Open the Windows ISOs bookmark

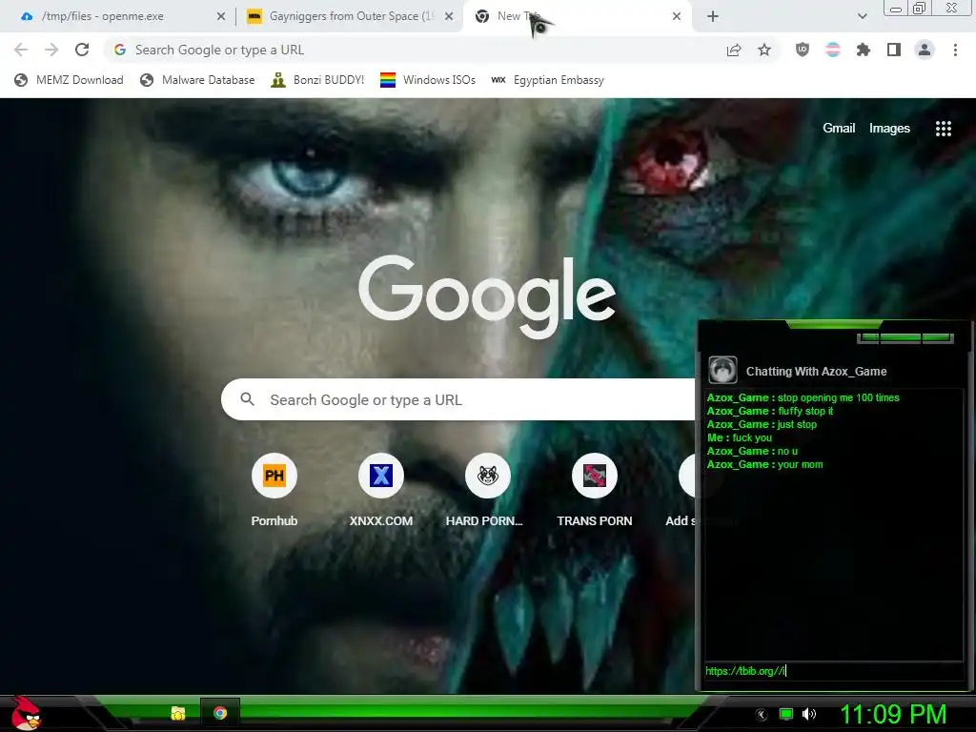tap(428, 80)
